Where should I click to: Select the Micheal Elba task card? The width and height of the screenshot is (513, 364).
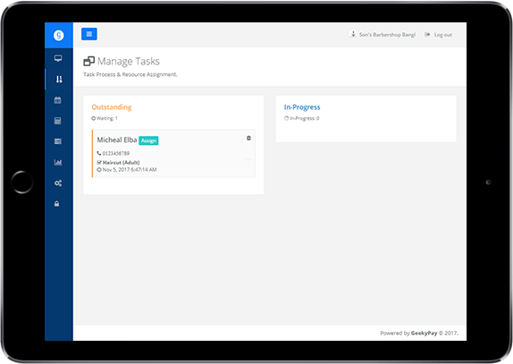(173, 154)
